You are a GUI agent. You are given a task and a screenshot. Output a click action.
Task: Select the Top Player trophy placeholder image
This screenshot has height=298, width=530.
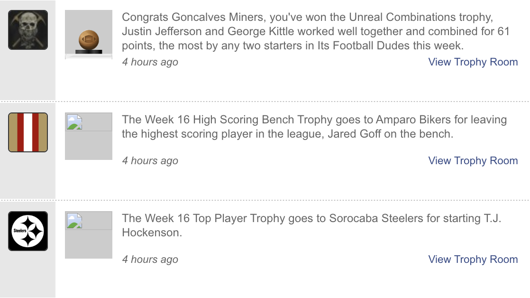tap(88, 234)
